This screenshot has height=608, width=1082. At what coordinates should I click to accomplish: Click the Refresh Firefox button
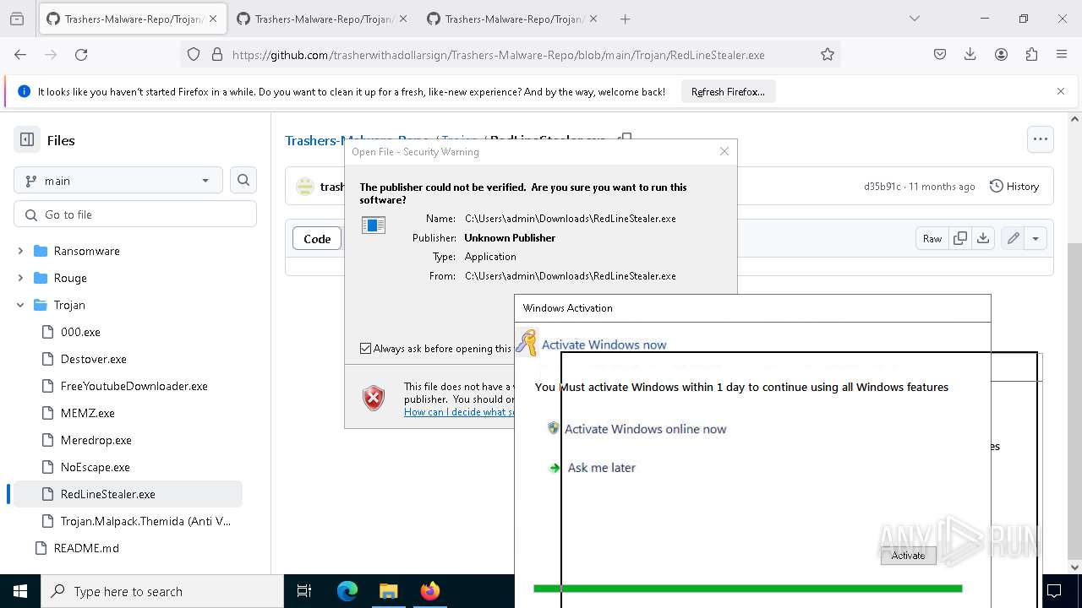coord(728,91)
